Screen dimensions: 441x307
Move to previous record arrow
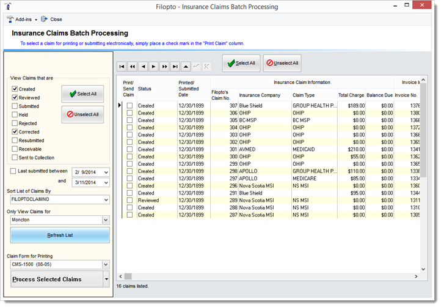pyautogui.click(x=143, y=67)
